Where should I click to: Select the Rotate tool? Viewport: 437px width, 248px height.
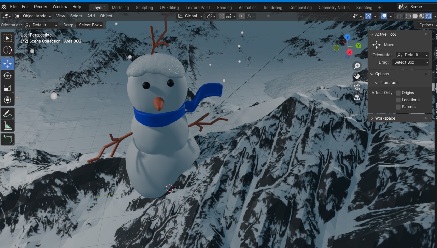point(8,76)
